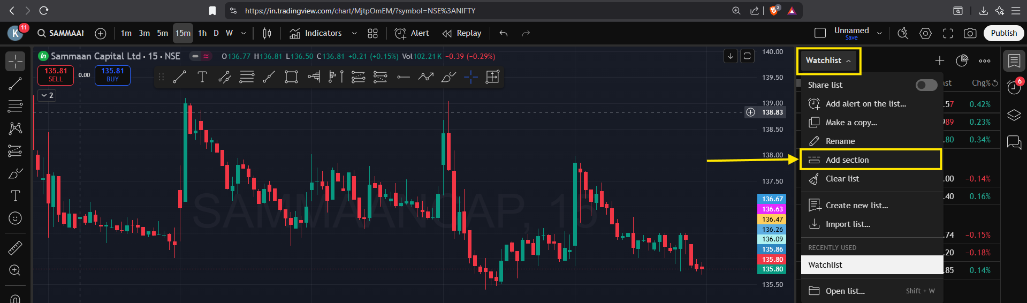Open the layout grid templates icon
This screenshot has height=303, width=1027.
[x=373, y=33]
